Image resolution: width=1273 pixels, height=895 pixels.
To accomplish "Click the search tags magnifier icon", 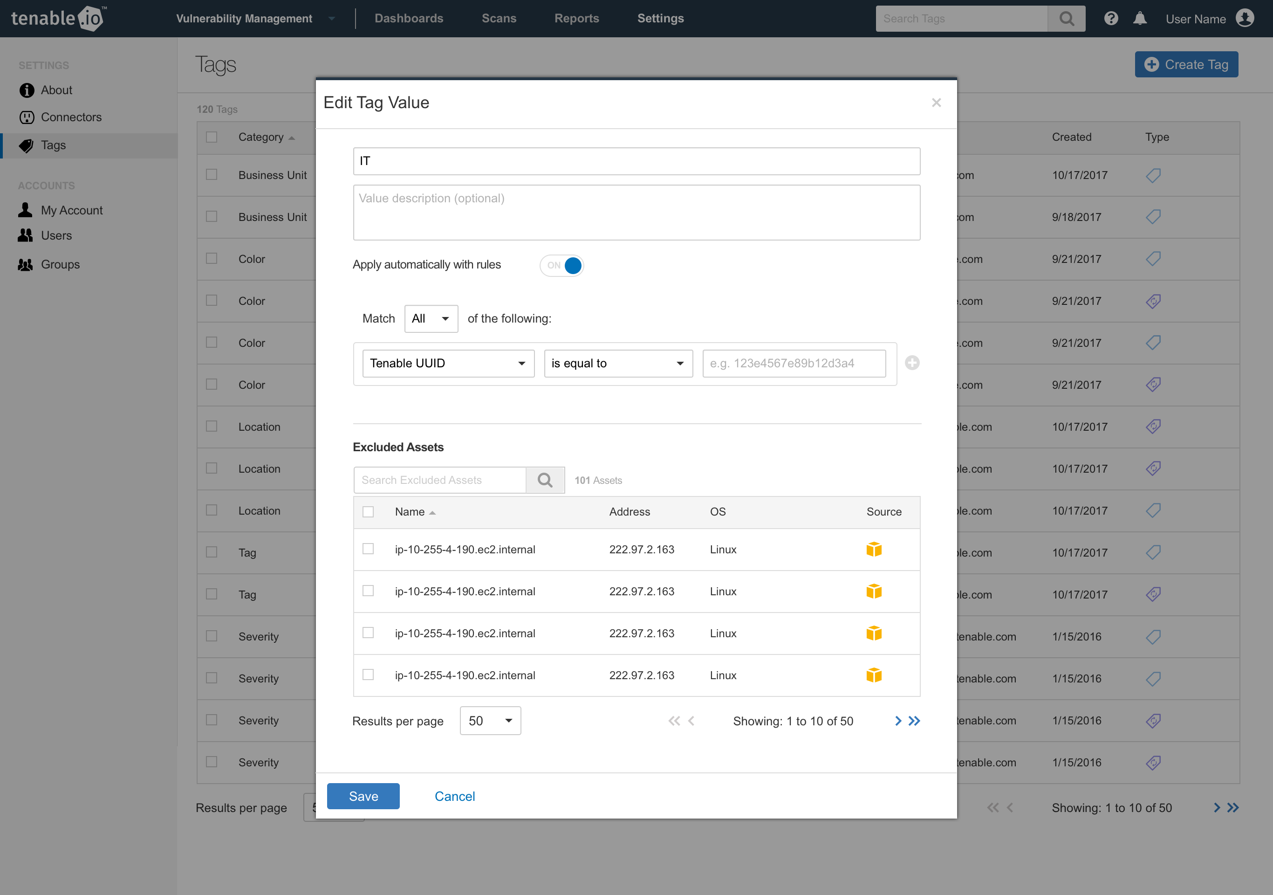I will pos(1066,19).
